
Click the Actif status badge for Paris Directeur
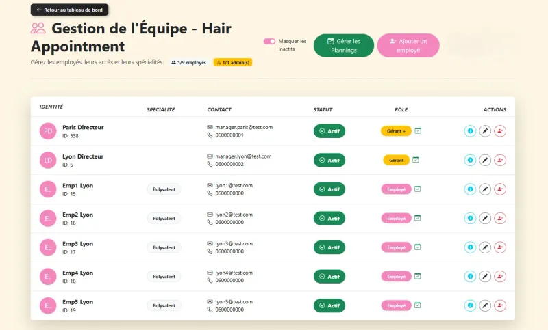(x=329, y=131)
